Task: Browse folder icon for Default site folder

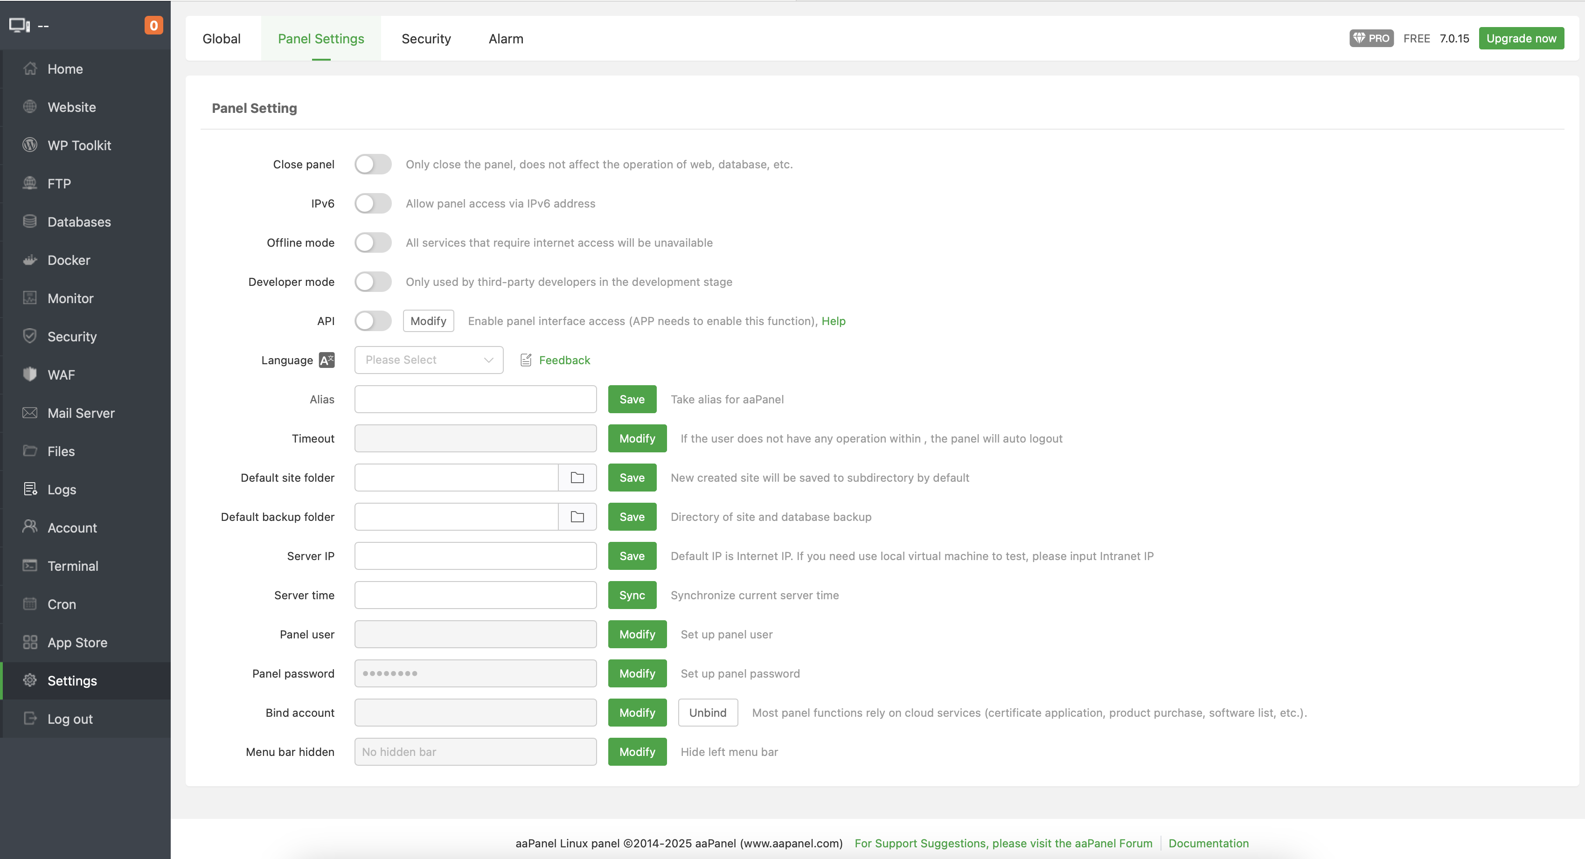Action: [x=577, y=478]
